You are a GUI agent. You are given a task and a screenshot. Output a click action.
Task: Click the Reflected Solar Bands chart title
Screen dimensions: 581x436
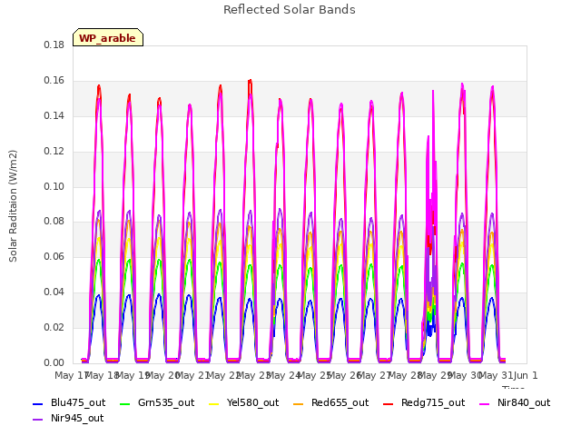[x=290, y=10]
